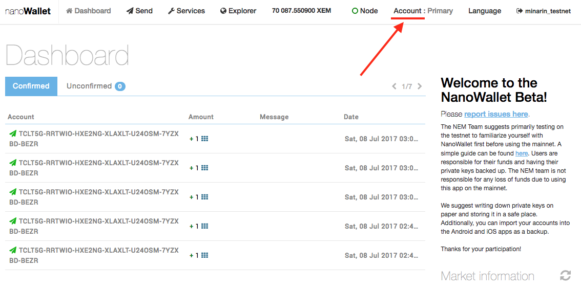Go to previous transactions page arrow
Viewport: 581px width, 290px height.
tap(395, 86)
